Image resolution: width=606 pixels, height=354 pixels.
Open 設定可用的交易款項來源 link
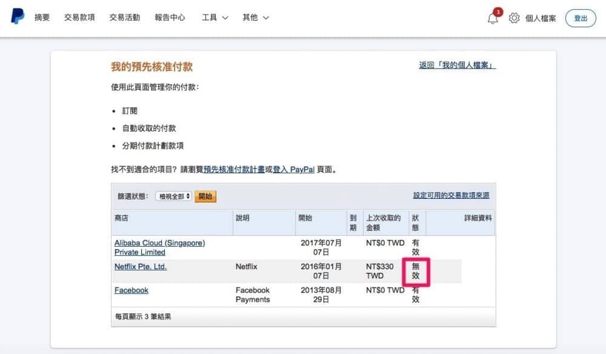451,195
